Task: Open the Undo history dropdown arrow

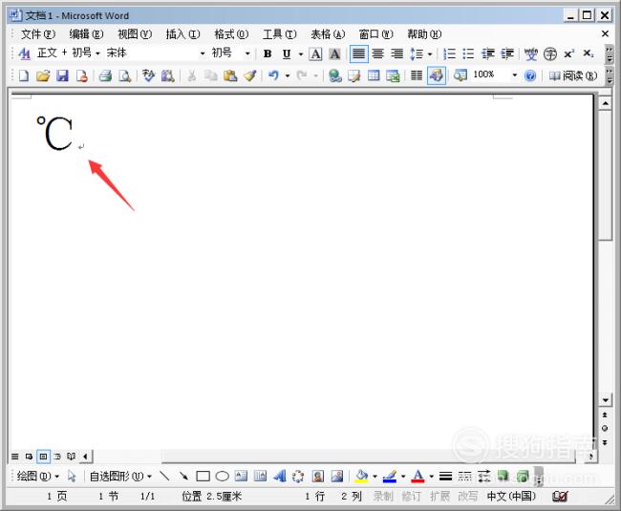Action: coord(288,75)
